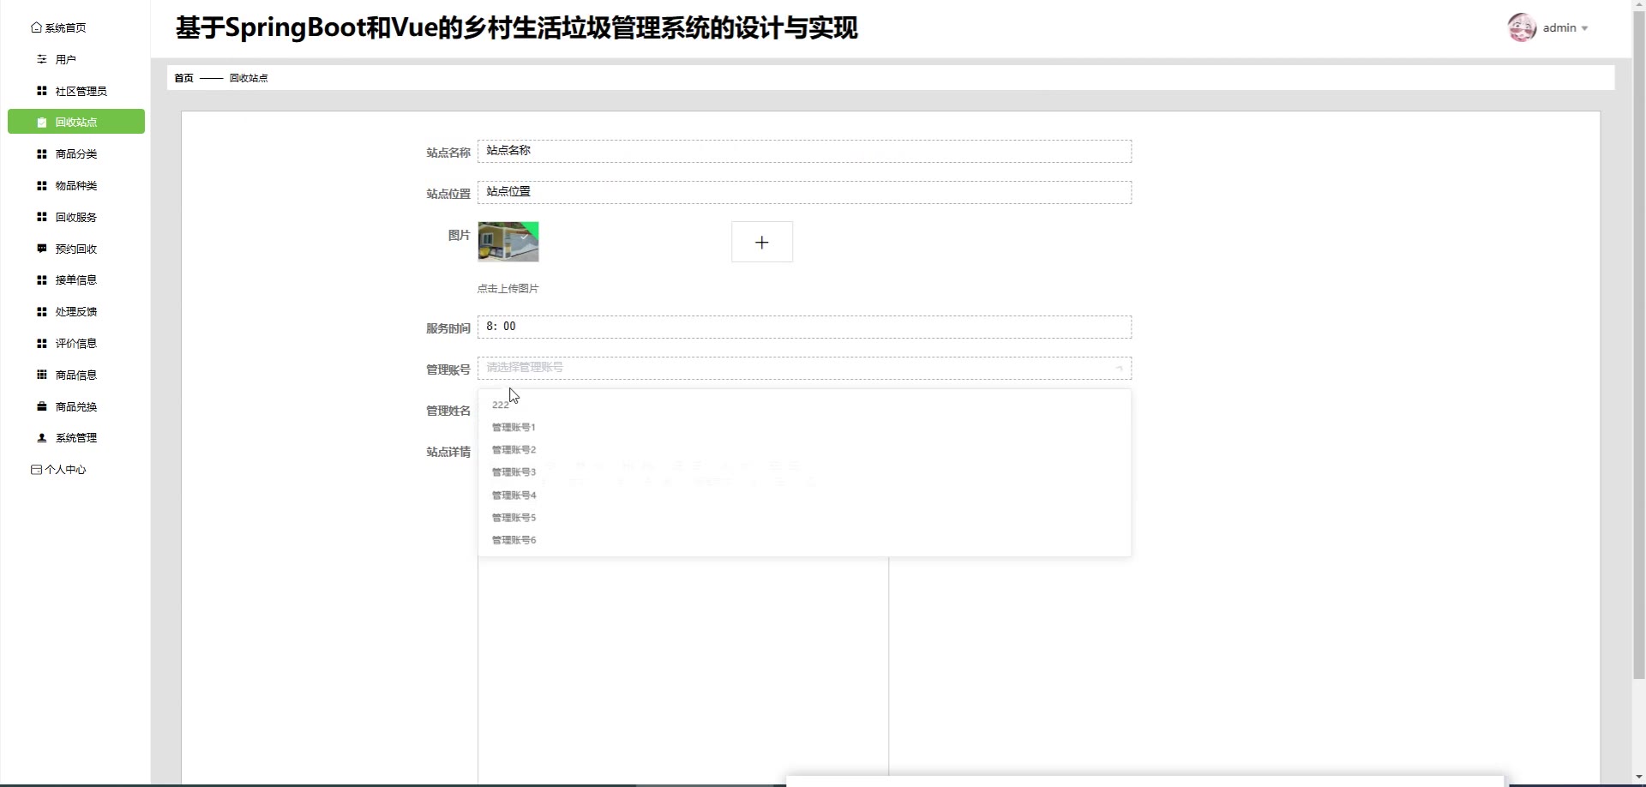Click the 站点位置 input field
Screen dimensions: 1646x787
pos(804,193)
